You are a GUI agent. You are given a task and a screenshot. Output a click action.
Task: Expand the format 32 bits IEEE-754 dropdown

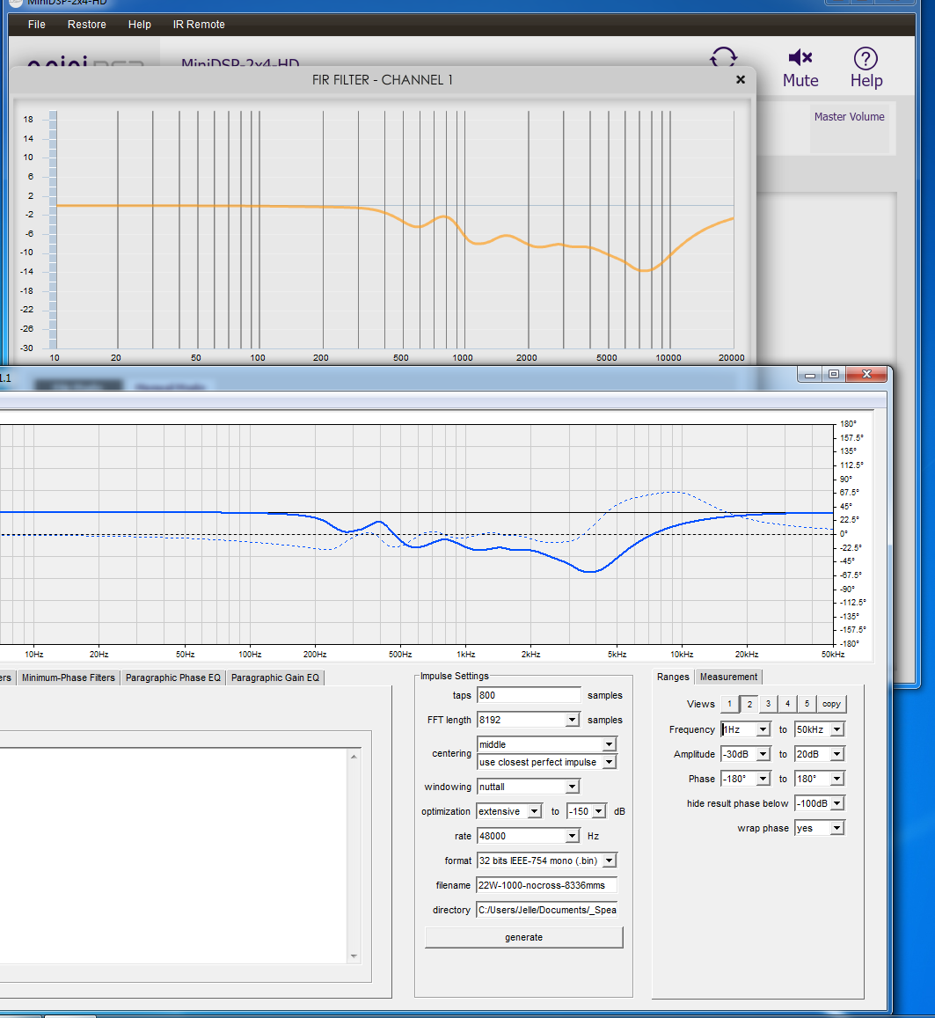coord(609,861)
